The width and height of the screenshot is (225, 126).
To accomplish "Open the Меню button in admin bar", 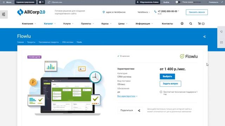I will (x=7, y=2).
